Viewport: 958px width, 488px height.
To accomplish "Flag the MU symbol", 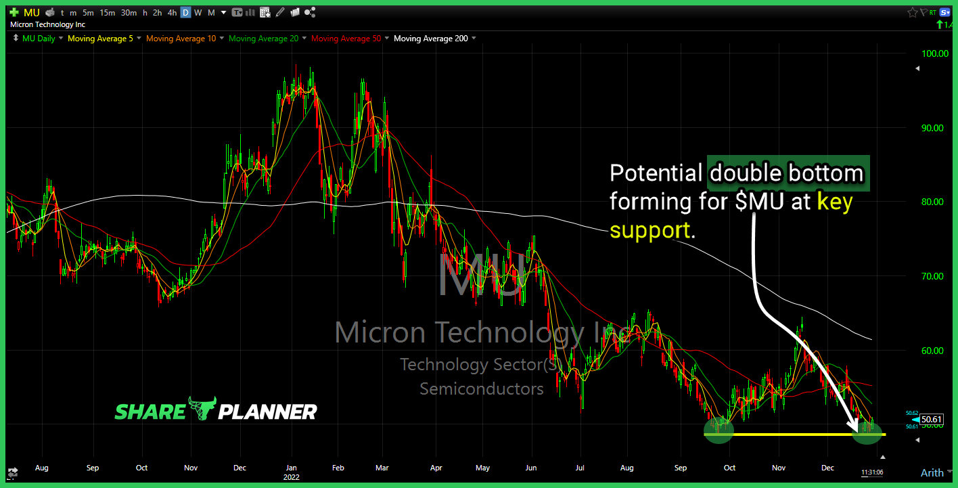I will tap(923, 12).
